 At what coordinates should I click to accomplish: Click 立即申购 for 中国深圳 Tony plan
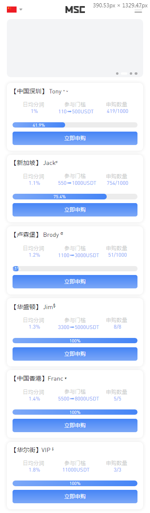point(75,138)
